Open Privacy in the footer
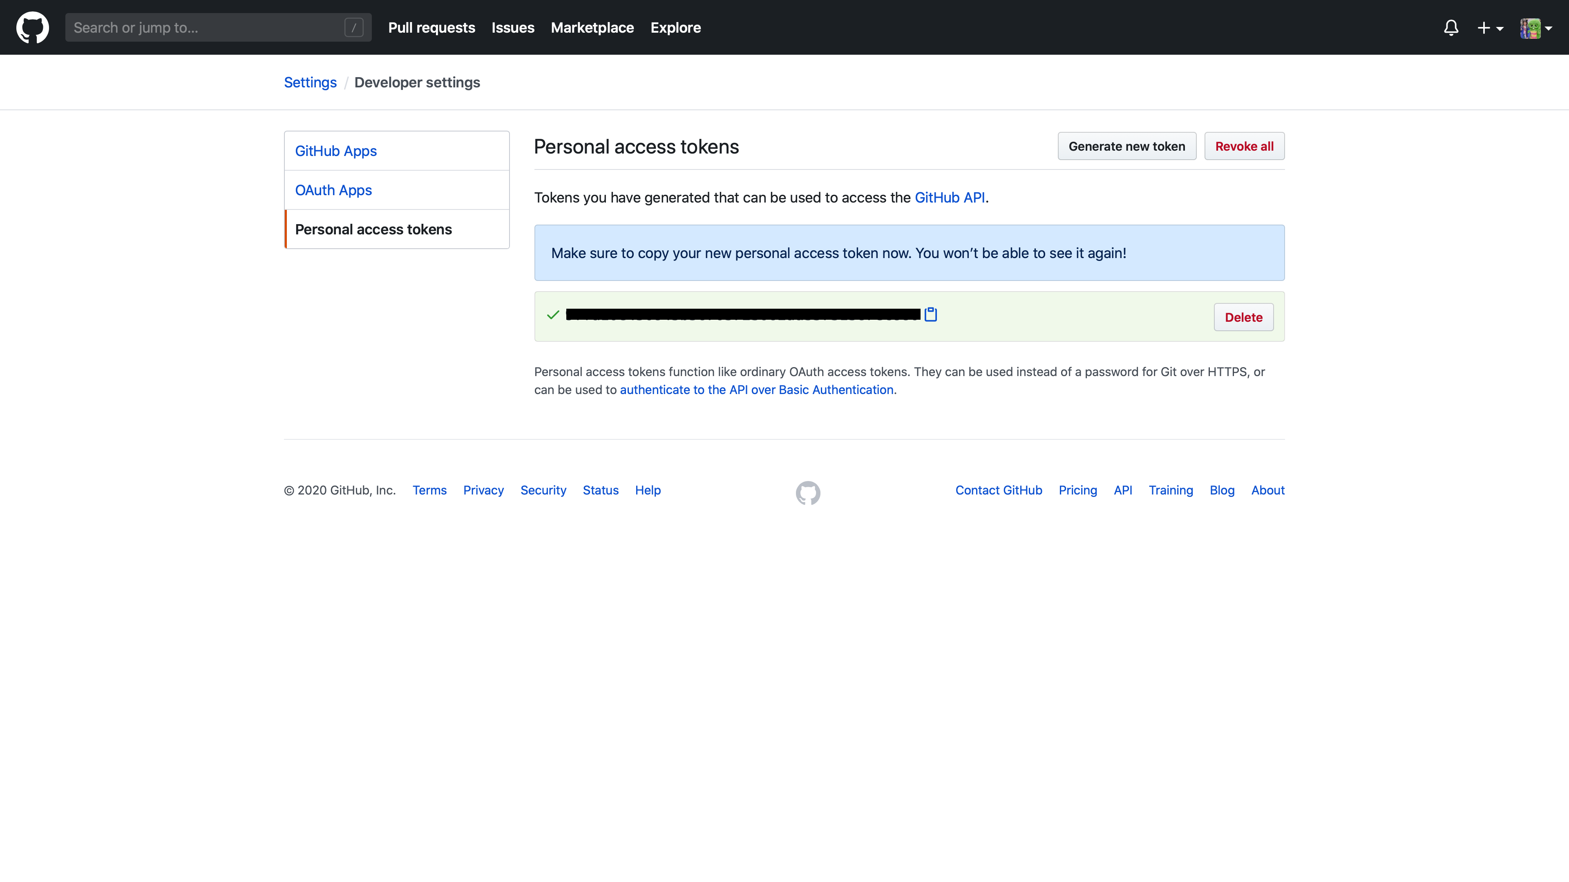 pyautogui.click(x=484, y=490)
